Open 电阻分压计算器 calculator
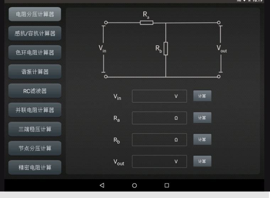Image resolution: width=270 pixels, height=198 pixels. pyautogui.click(x=35, y=14)
